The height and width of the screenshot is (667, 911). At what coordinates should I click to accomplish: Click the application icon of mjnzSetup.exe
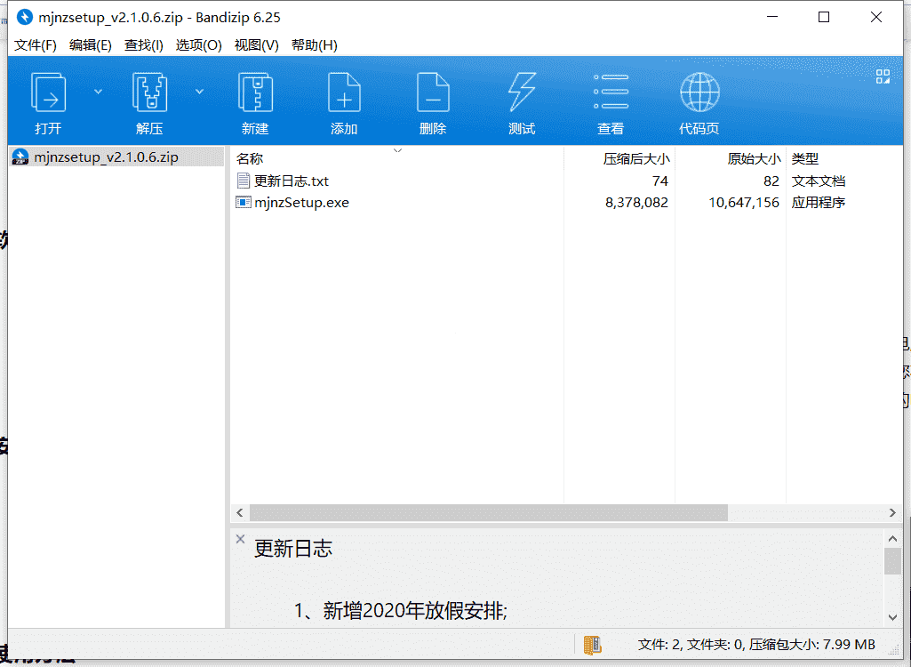point(244,203)
